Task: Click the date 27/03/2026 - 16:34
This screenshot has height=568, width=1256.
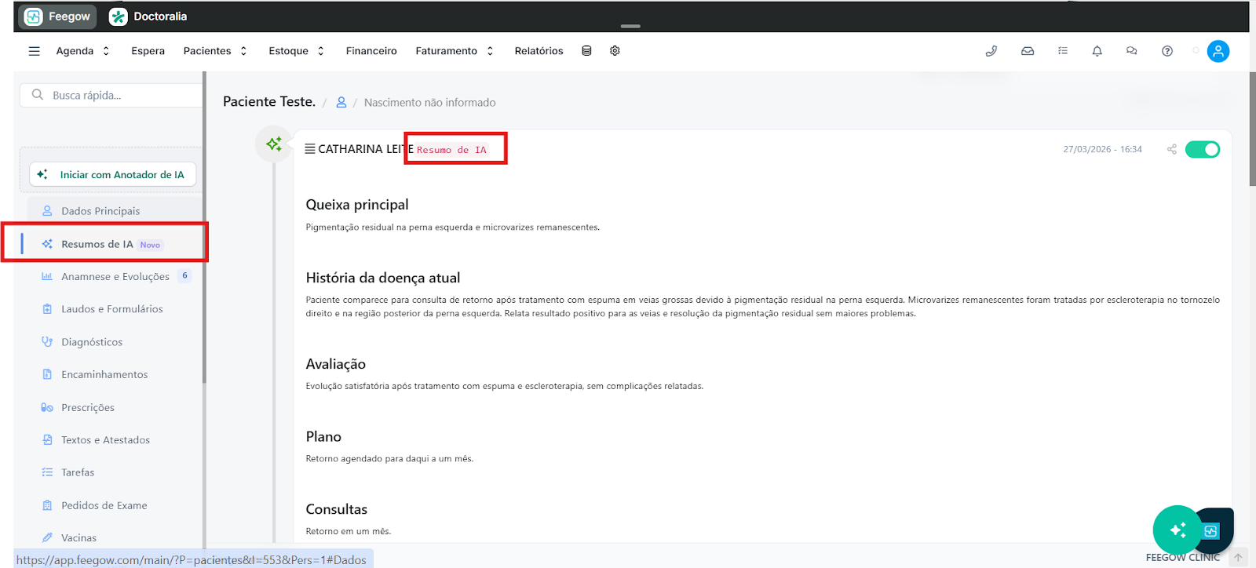Action: pos(1102,149)
